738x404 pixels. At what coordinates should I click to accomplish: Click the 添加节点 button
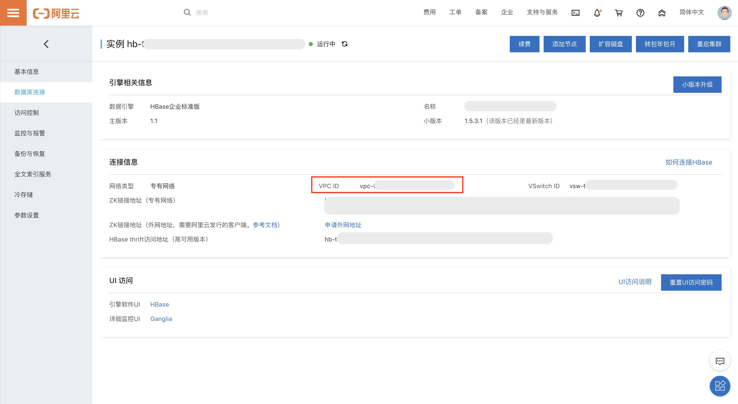coord(564,44)
